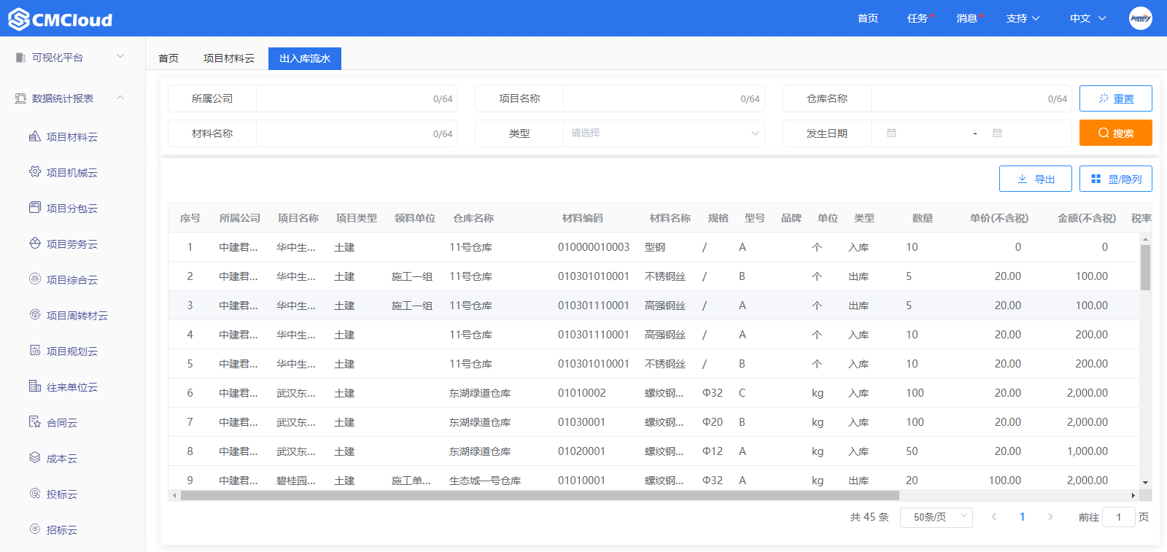Click the 金额(不含税) column header
Screen dimensions: 1167x552
1087,218
